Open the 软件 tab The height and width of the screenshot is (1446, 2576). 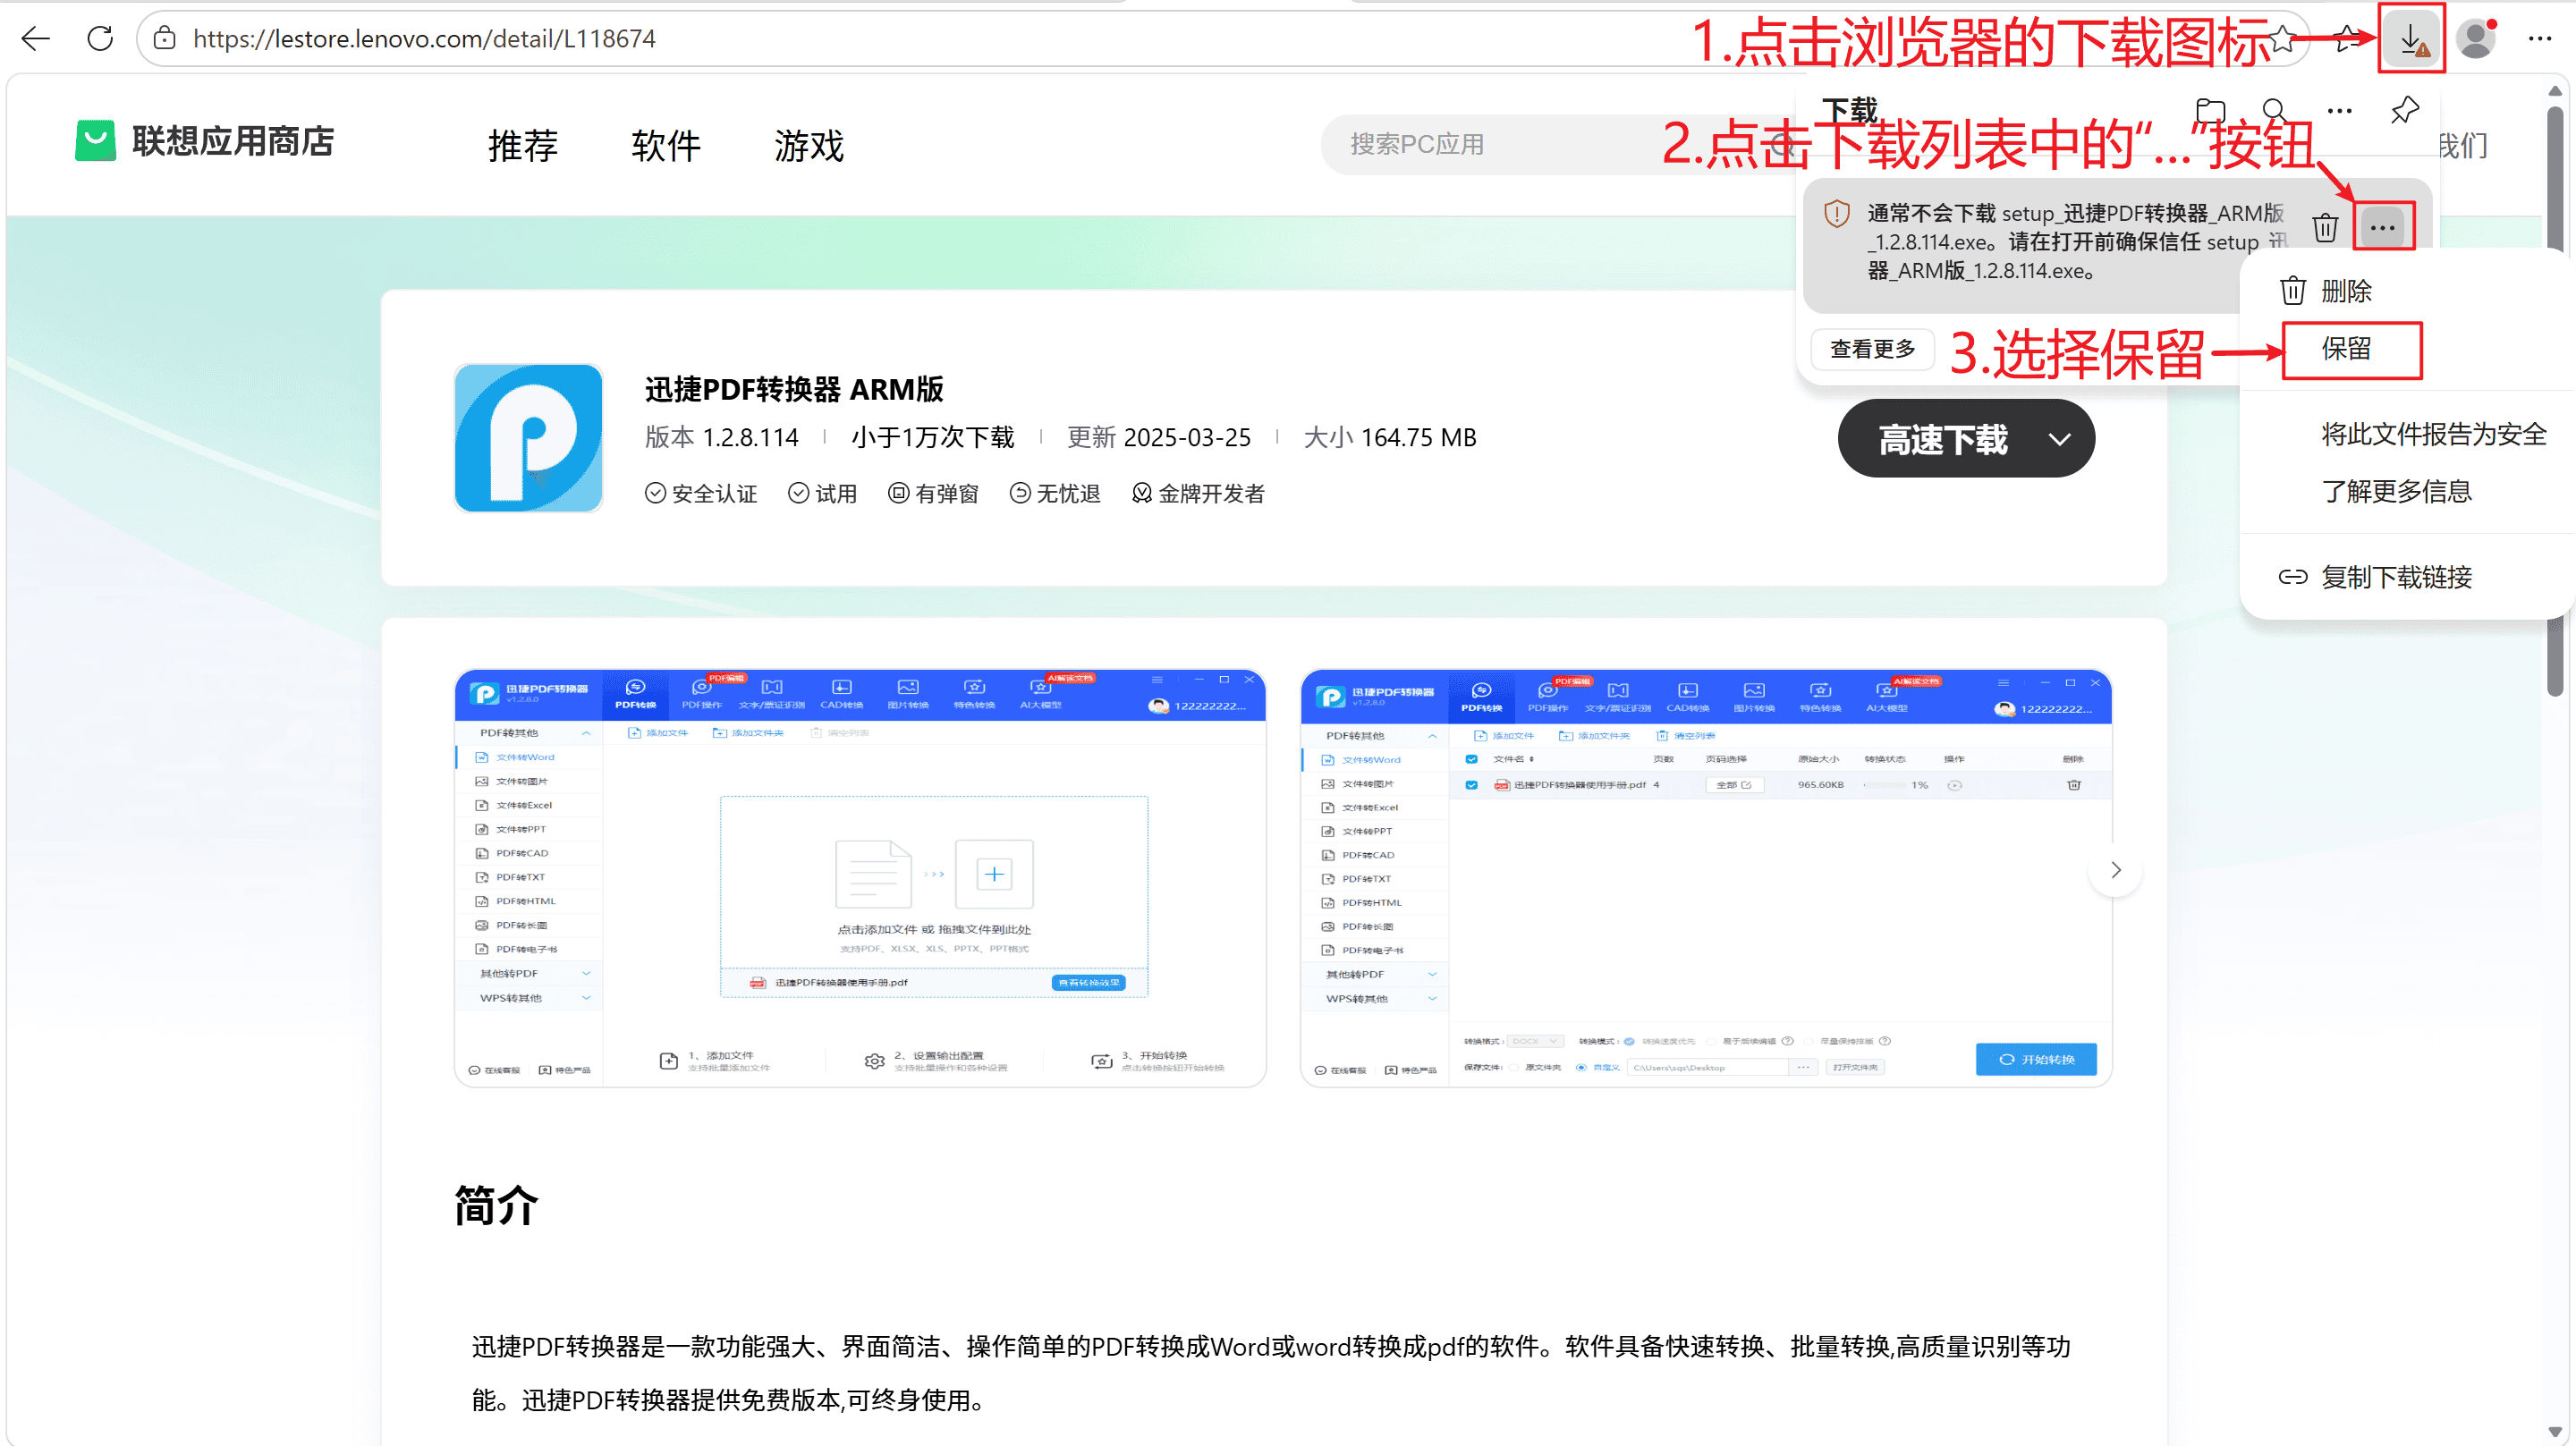pos(666,145)
